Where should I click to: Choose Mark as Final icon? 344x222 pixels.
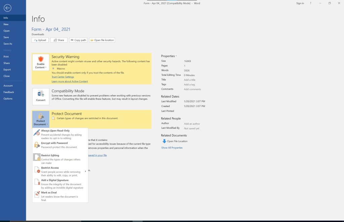[37, 195]
